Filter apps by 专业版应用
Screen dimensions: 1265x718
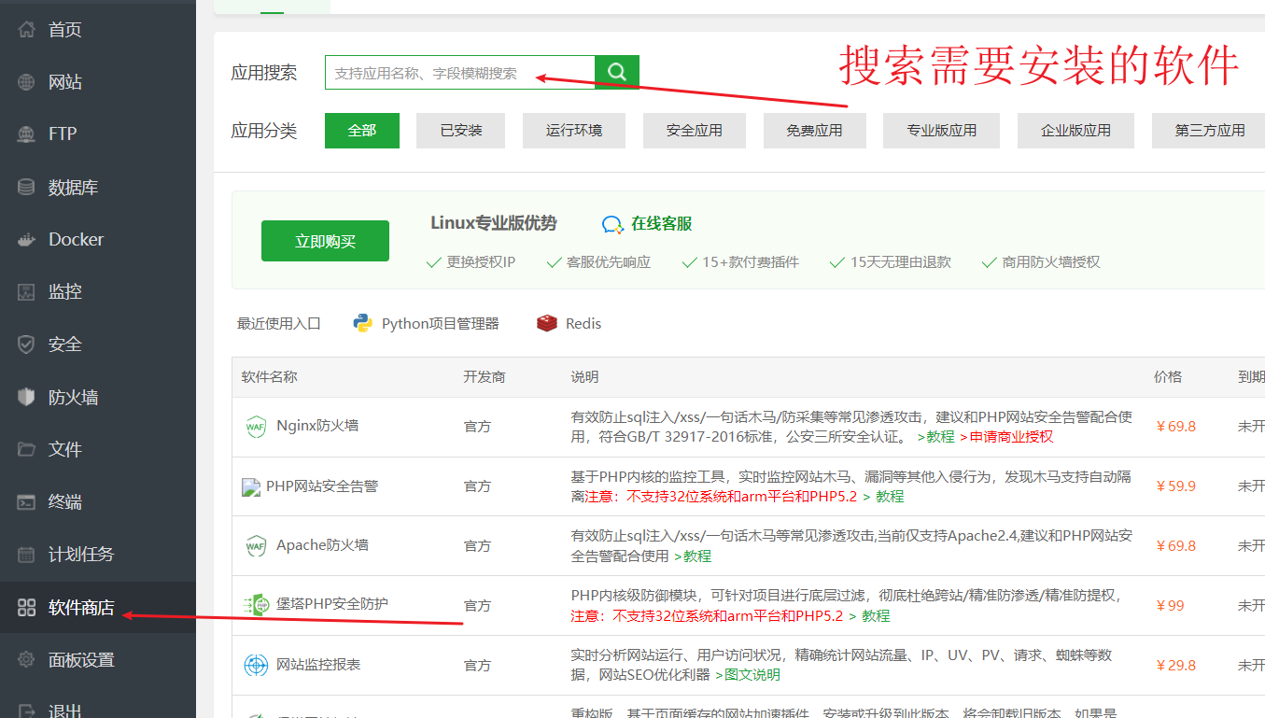coord(942,131)
